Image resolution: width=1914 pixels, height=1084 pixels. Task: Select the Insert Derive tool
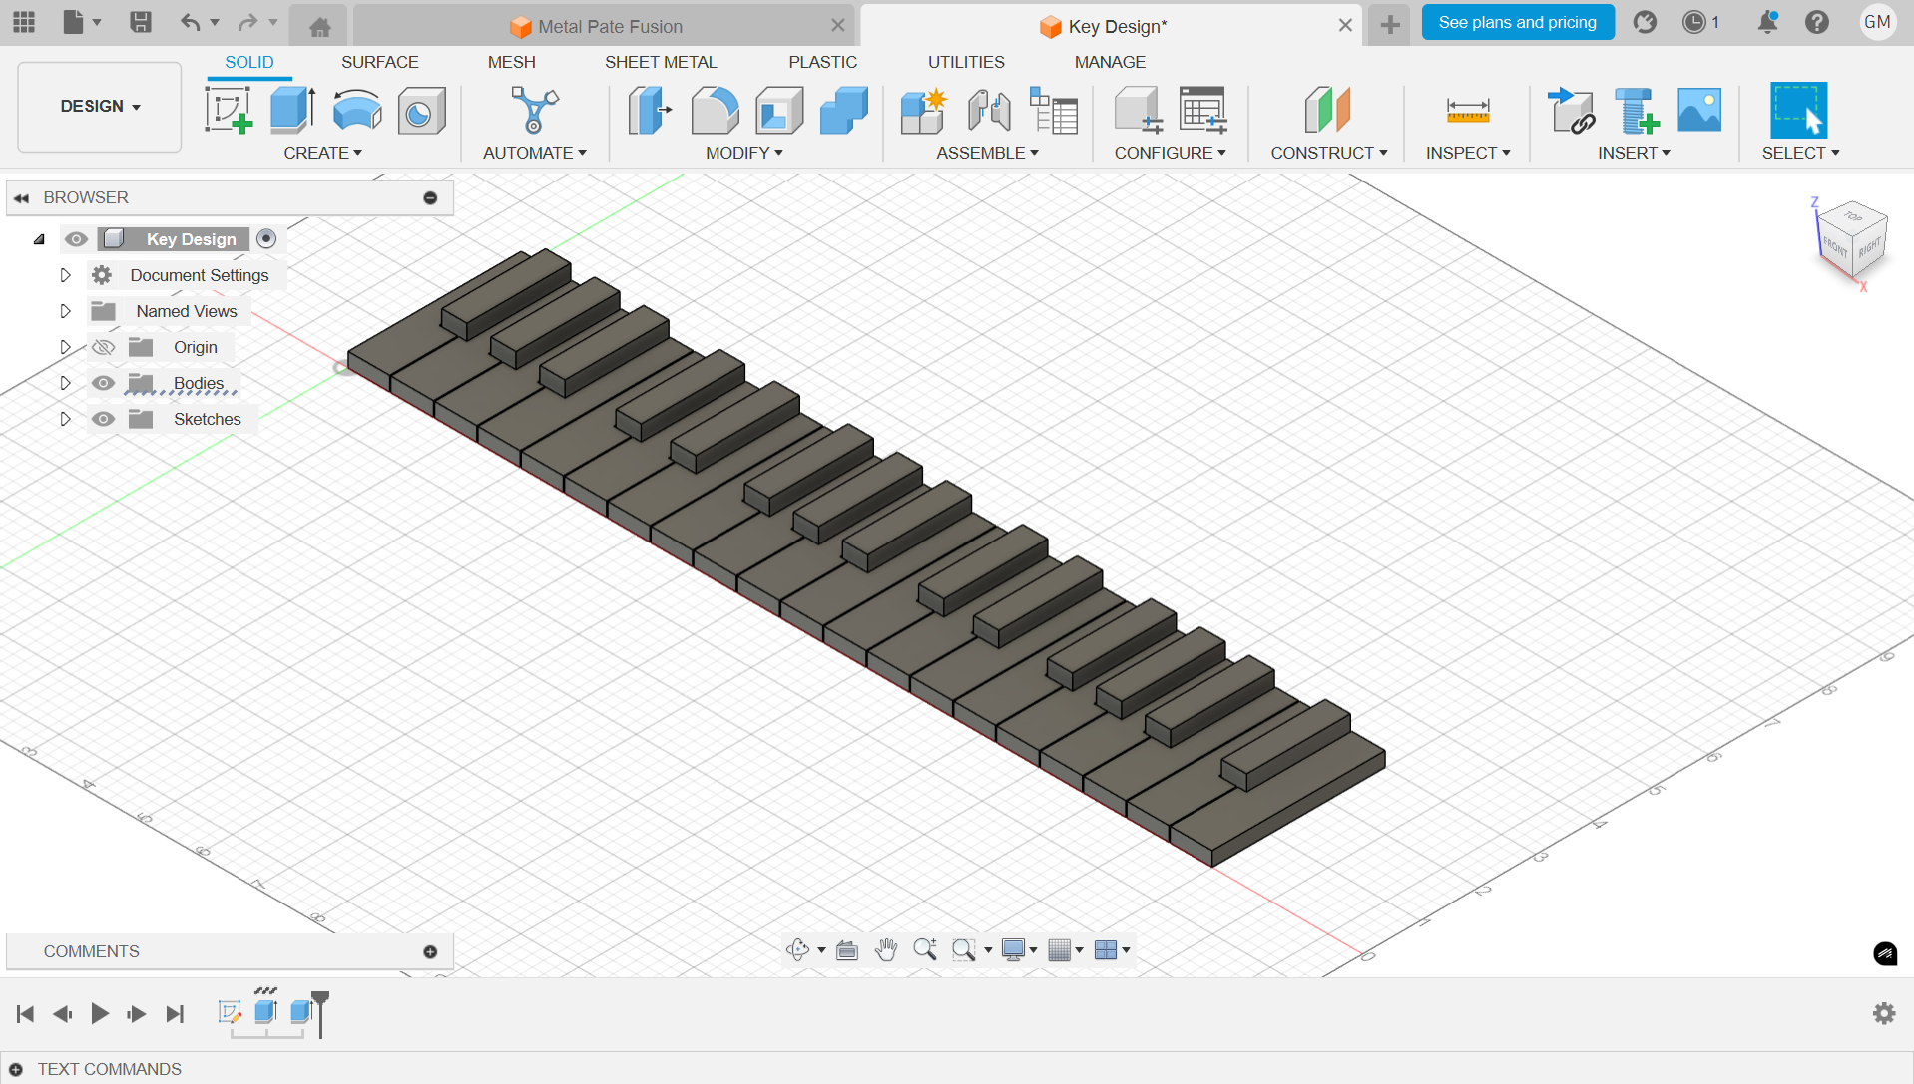tap(1571, 110)
